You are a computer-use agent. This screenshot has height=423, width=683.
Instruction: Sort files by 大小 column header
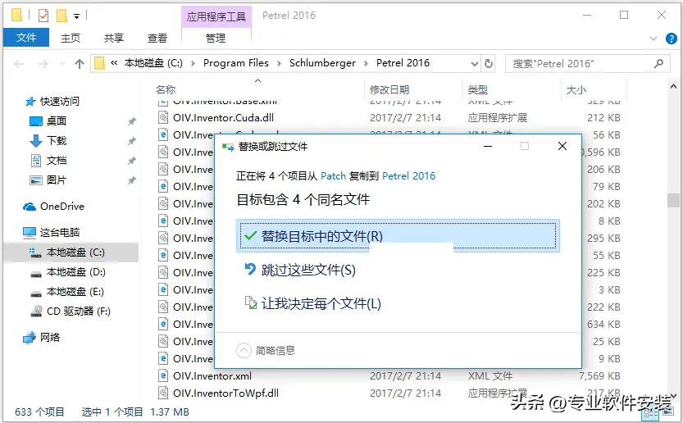(x=576, y=89)
